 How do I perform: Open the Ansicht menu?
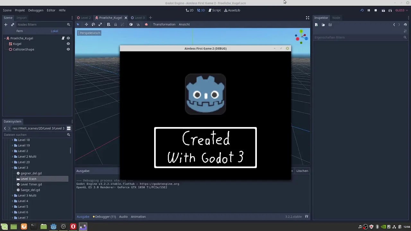coord(184,24)
